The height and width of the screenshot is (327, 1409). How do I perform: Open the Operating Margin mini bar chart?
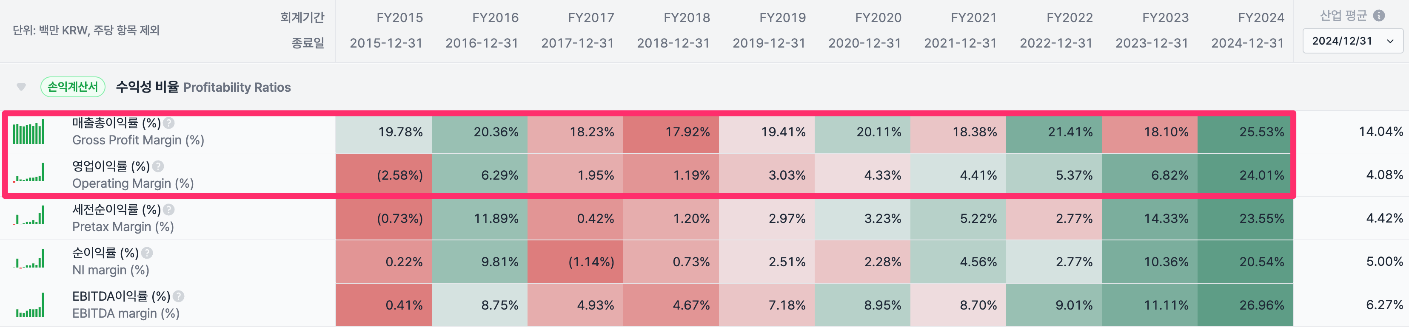29,172
